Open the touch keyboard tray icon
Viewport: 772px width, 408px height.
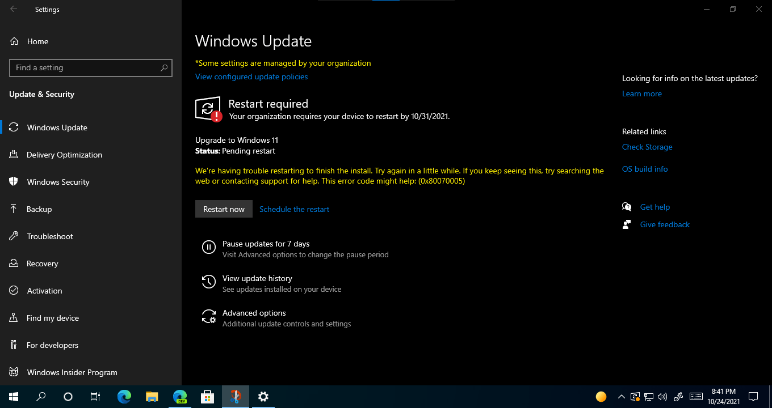(696, 397)
